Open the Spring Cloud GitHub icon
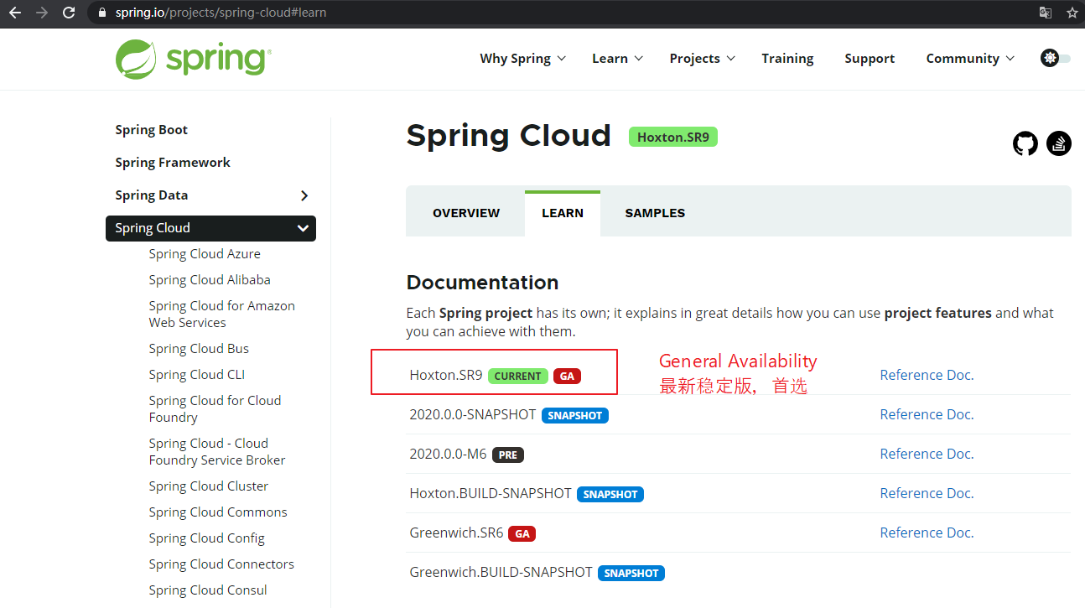This screenshot has width=1085, height=608. pos(1025,143)
